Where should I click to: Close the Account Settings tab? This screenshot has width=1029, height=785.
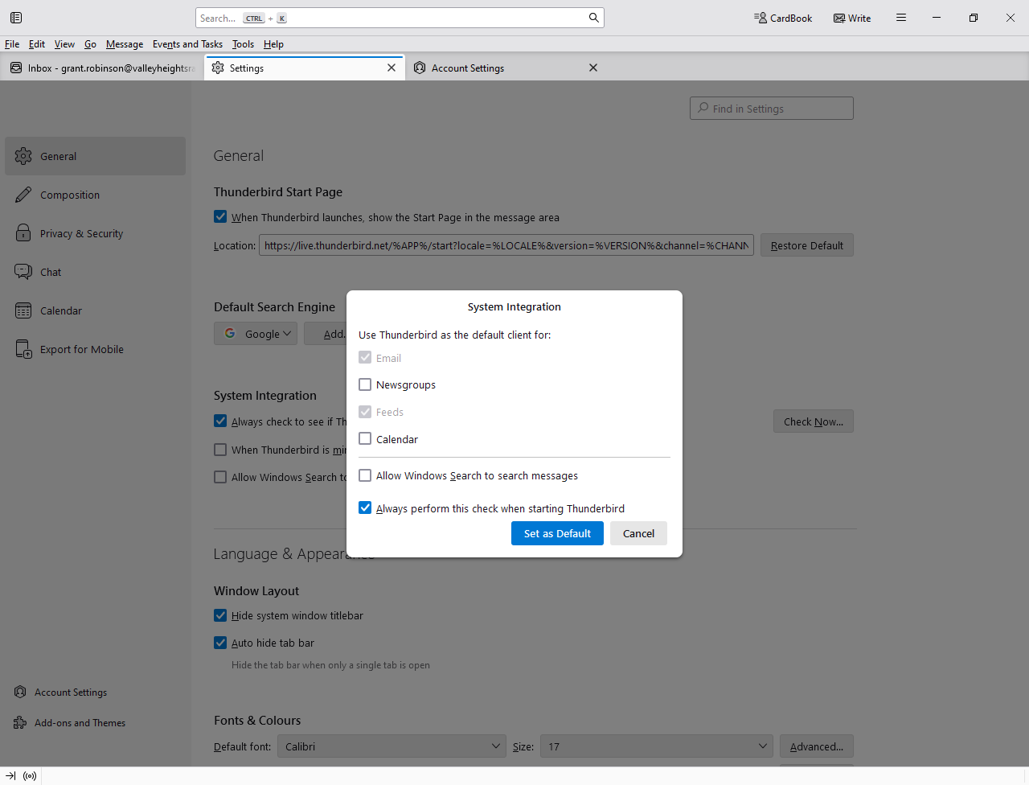(593, 68)
